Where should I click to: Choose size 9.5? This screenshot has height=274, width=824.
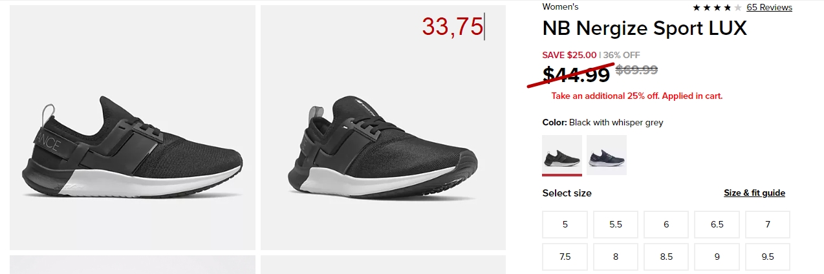tap(768, 257)
